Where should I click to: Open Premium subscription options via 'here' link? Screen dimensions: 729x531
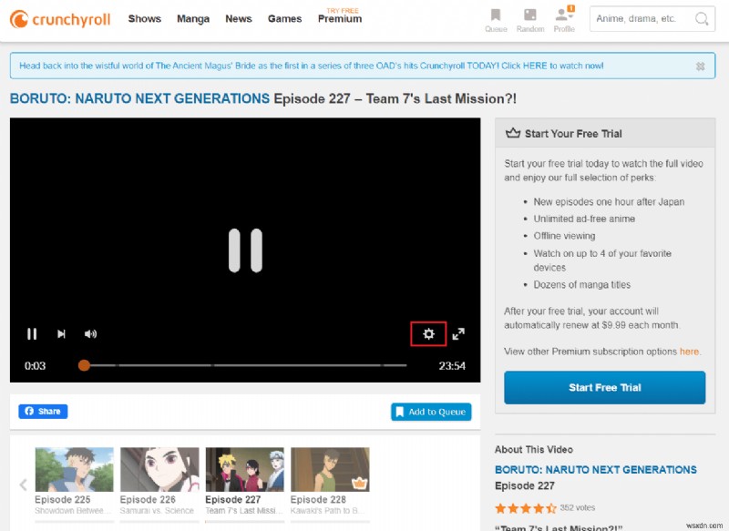click(690, 351)
